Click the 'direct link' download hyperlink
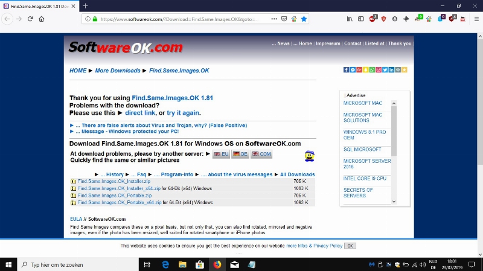 click(x=140, y=113)
